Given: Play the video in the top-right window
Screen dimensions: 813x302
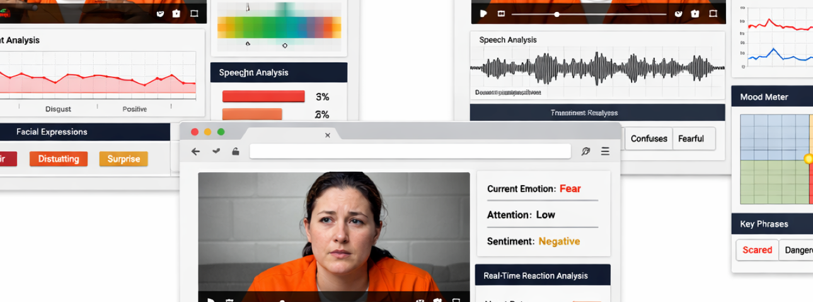Looking at the screenshot, I should pos(483,13).
